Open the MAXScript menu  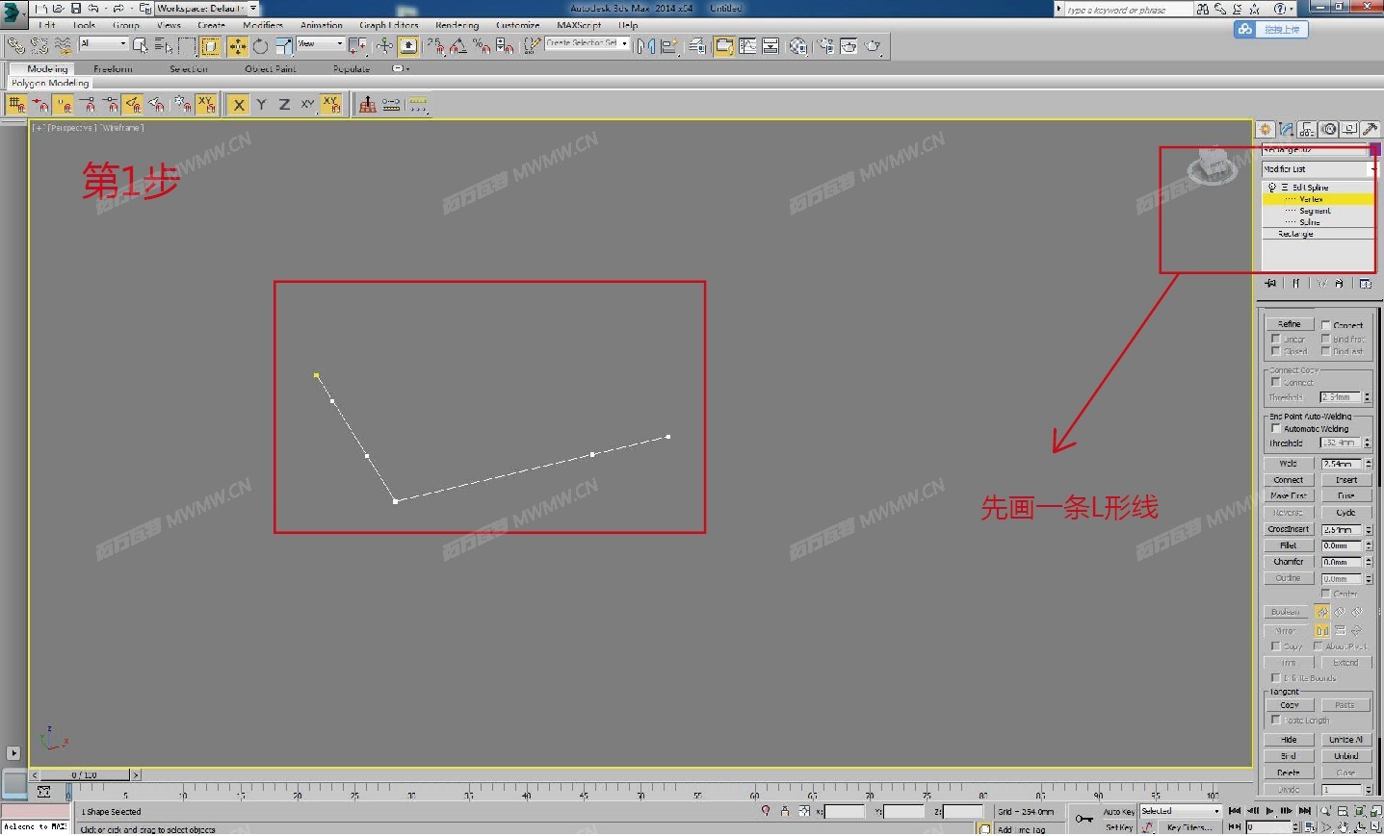[579, 26]
